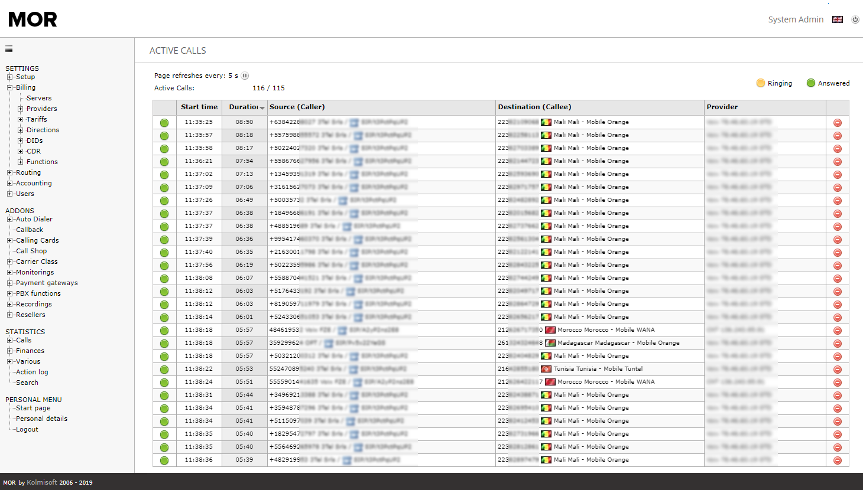Viewport: 863px width, 490px height.
Task: Open the language flag selector
Action: click(x=837, y=19)
